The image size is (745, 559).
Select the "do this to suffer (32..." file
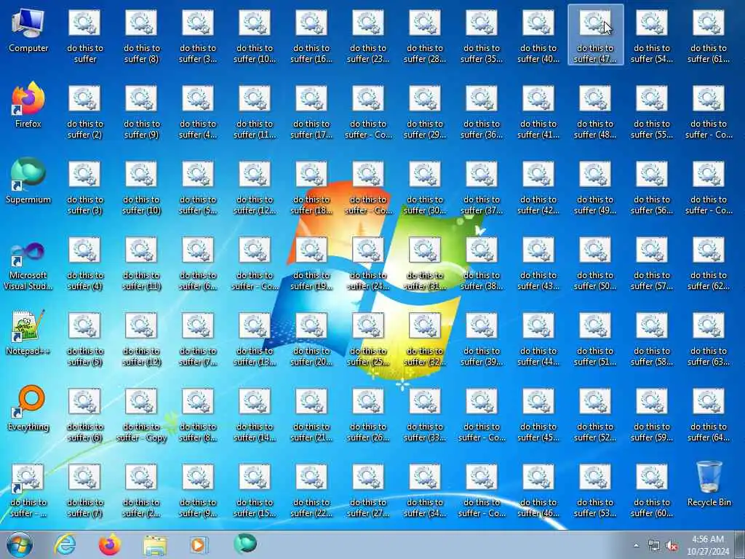pos(425,339)
